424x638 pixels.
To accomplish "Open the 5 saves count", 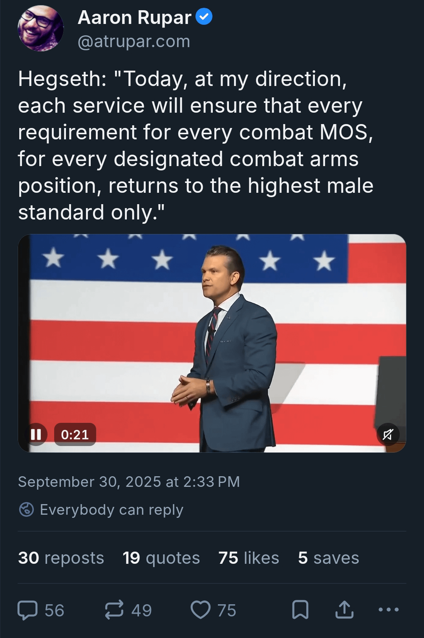I will pos(329,558).
